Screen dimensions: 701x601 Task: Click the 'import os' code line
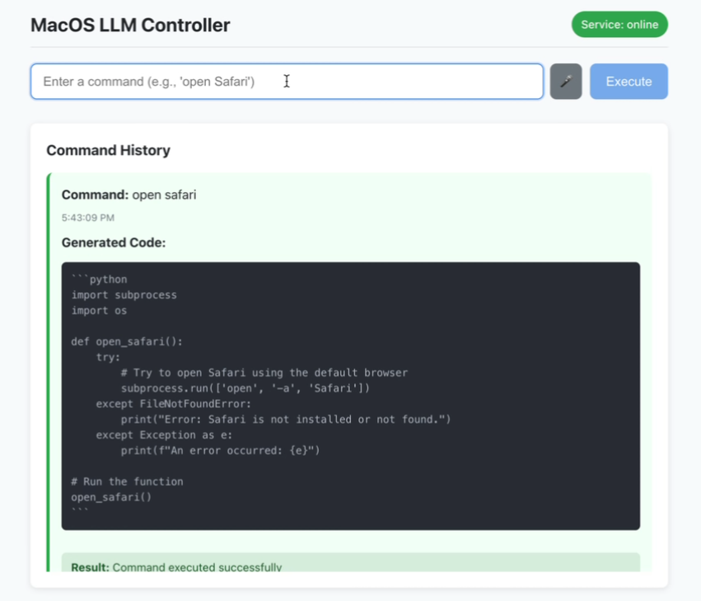[99, 310]
